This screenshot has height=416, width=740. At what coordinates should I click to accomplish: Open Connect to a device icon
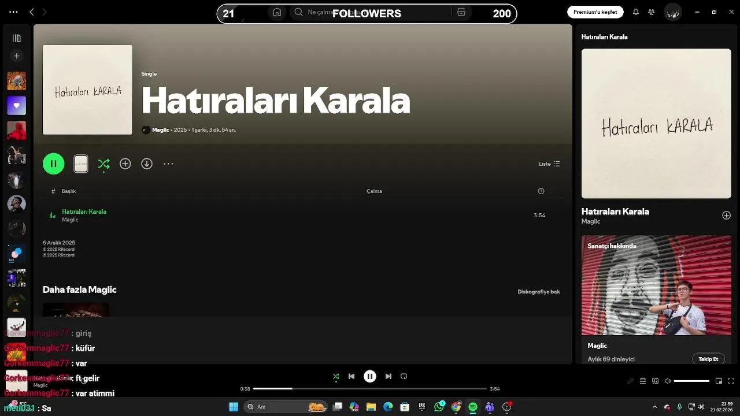tap(655, 381)
